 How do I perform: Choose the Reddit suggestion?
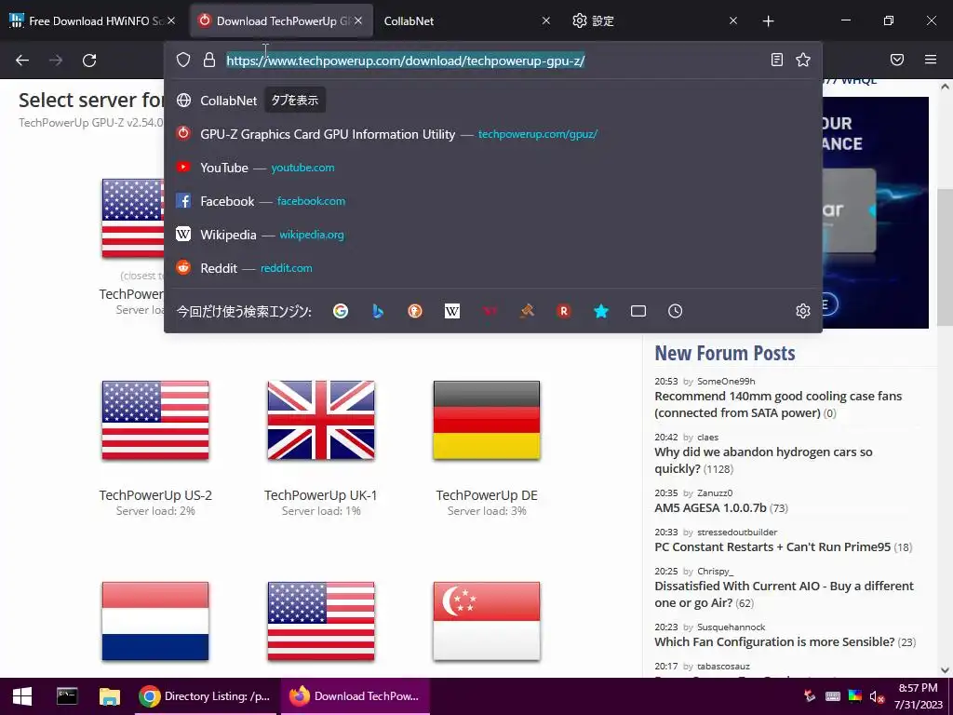pos(493,267)
